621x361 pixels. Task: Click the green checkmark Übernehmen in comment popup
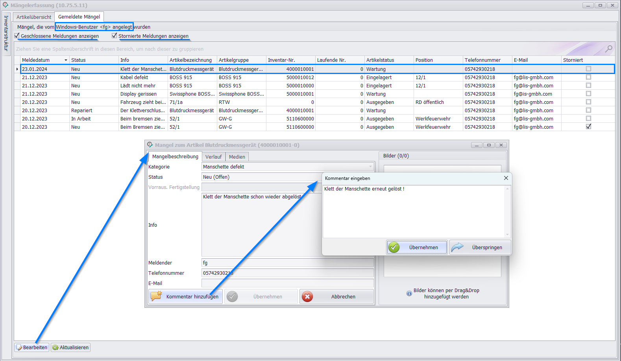point(417,247)
